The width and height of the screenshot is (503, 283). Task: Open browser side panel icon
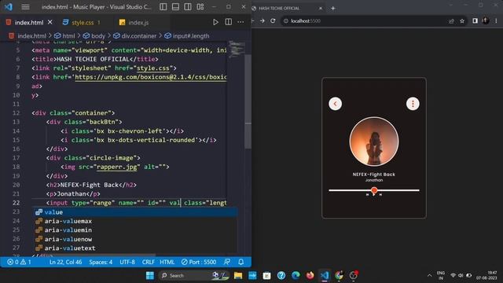[475, 21]
